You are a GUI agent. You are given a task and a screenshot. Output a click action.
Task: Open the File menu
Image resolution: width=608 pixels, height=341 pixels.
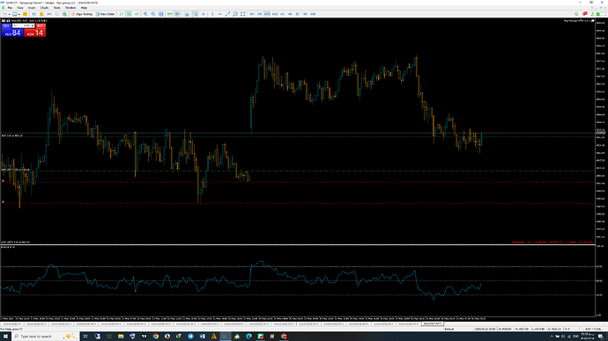point(10,8)
